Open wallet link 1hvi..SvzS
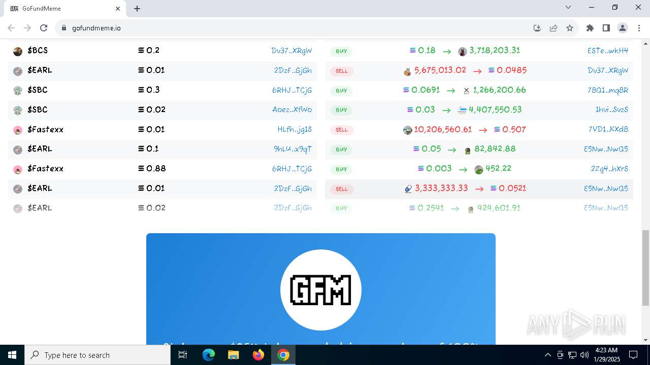The height and width of the screenshot is (365, 650). click(612, 109)
